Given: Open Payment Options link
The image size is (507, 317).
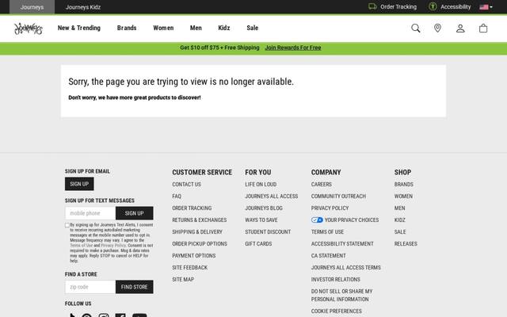Looking at the screenshot, I should (x=193, y=255).
